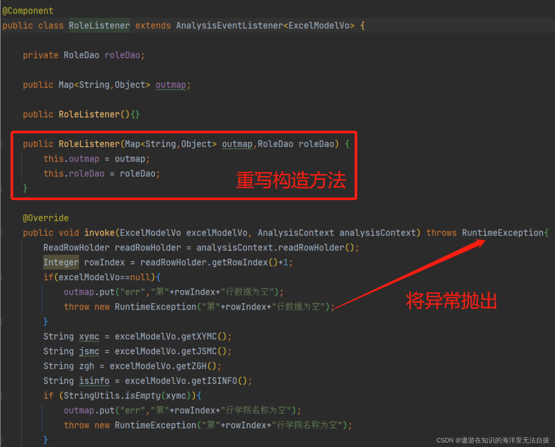Select the highlighted RoleListener class name
The height and width of the screenshot is (447, 555).
point(99,26)
